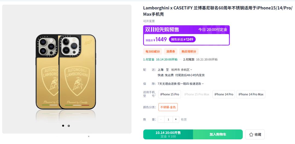The image size is (295, 144).
Task: Select the iPhone 14 Pro model option
Action: click(x=224, y=94)
